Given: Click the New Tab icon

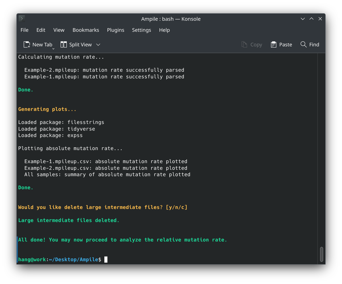Looking at the screenshot, I should click(27, 45).
